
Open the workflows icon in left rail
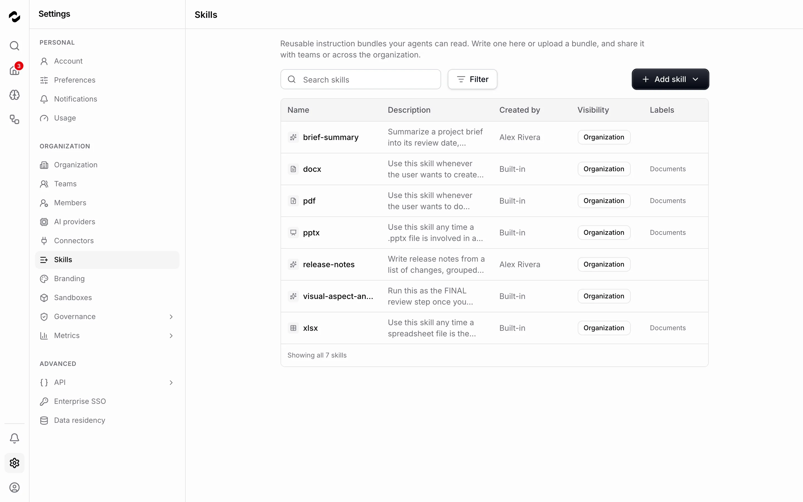click(x=14, y=119)
